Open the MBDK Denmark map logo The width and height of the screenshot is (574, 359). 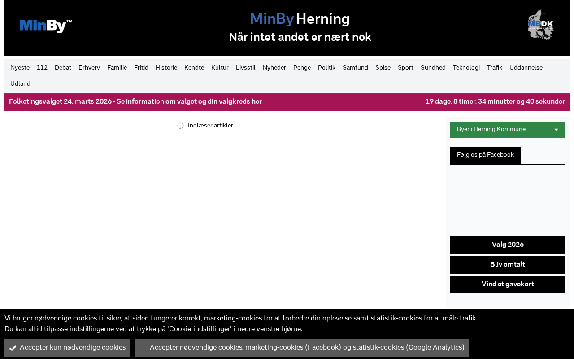tap(540, 25)
